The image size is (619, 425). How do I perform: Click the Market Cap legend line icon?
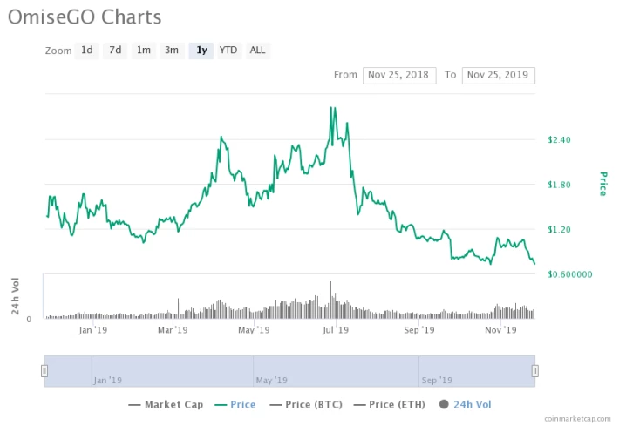point(134,405)
